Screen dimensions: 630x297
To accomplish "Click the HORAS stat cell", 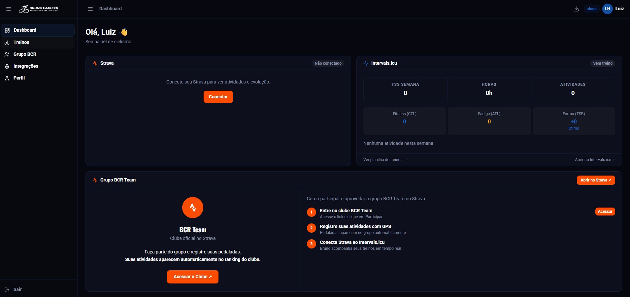I will click(489, 90).
